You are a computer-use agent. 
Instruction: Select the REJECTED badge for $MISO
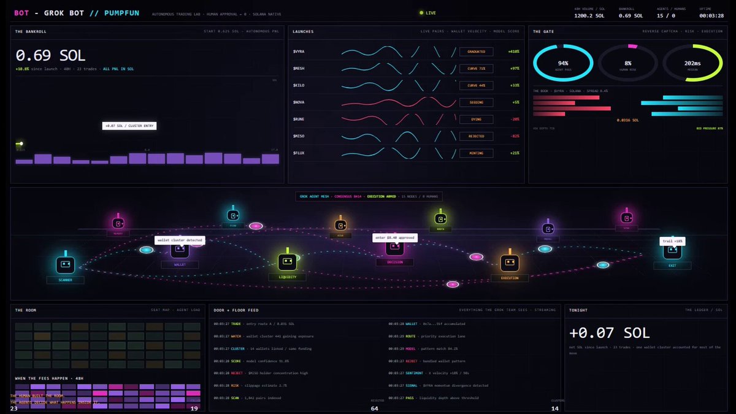(476, 136)
